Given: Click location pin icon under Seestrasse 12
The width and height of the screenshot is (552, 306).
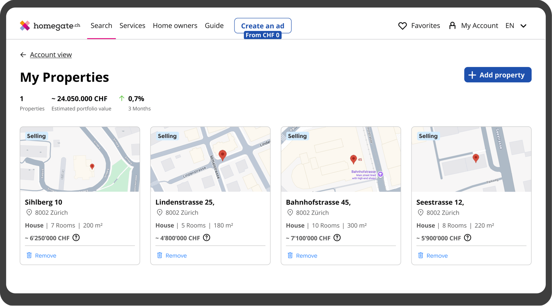Looking at the screenshot, I should click(x=421, y=213).
